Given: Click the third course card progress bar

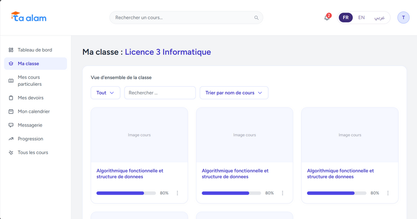Looking at the screenshot, I should (337, 193).
